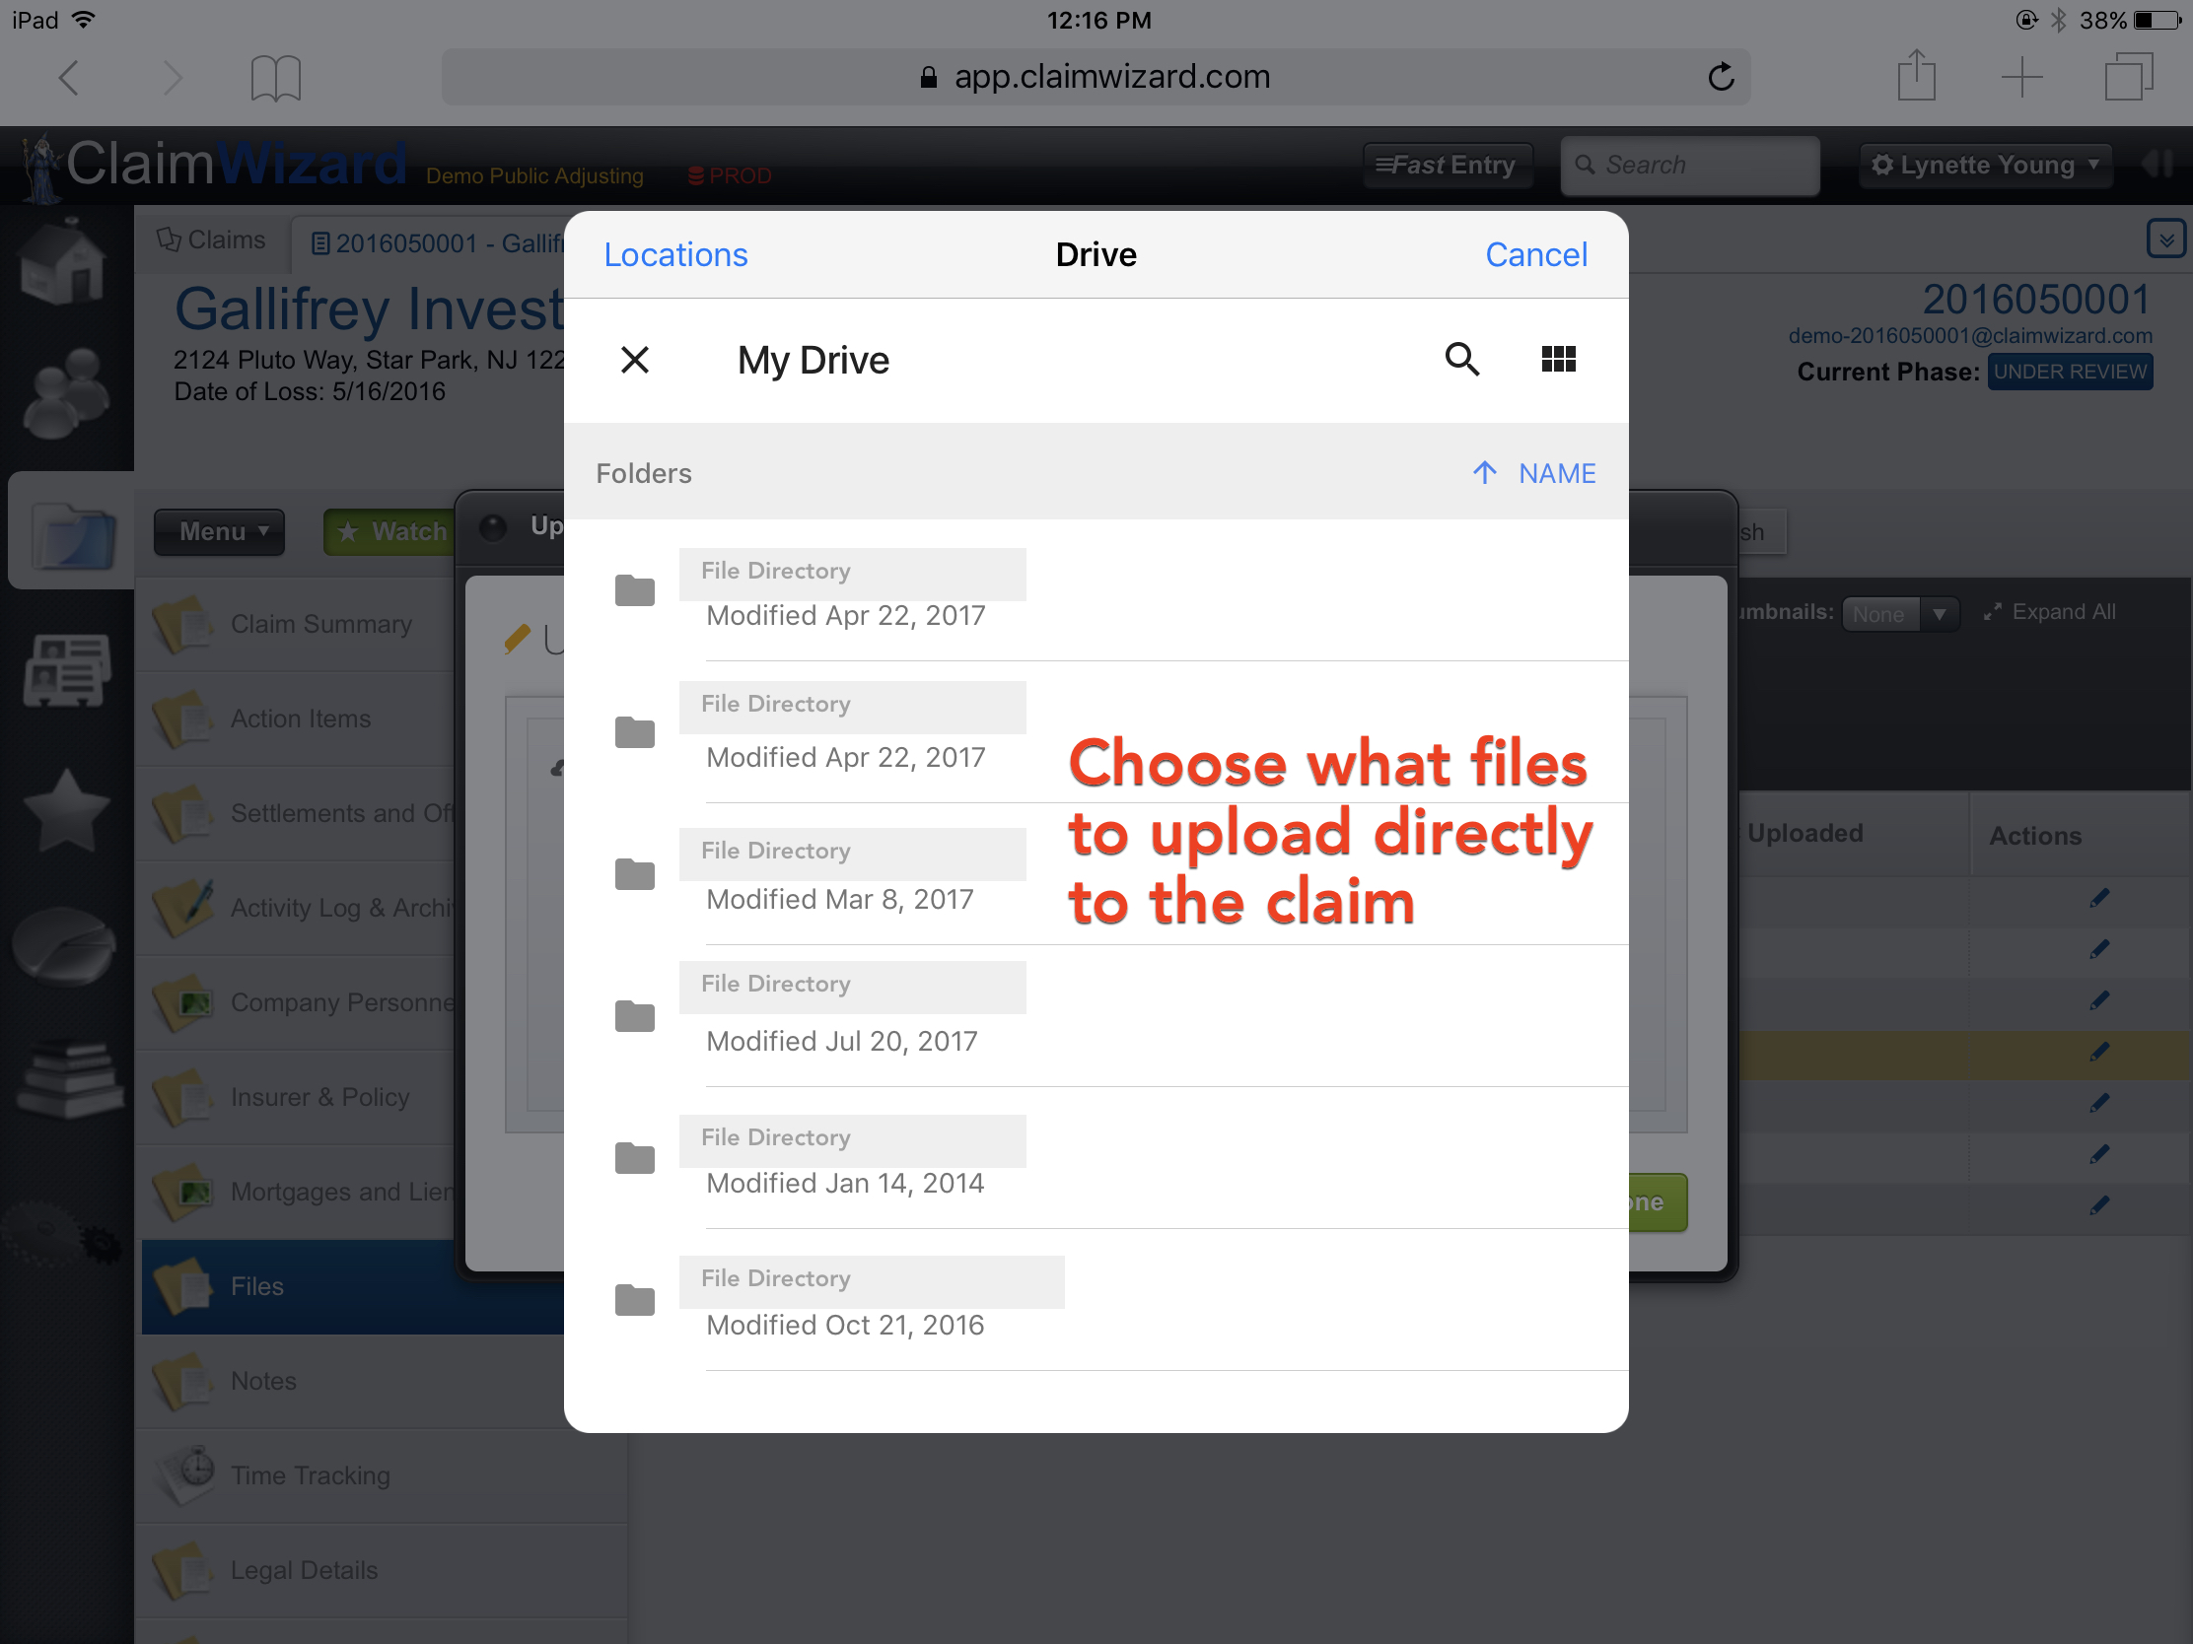2193x1644 pixels.
Task: Go back to Locations
Action: 675,254
